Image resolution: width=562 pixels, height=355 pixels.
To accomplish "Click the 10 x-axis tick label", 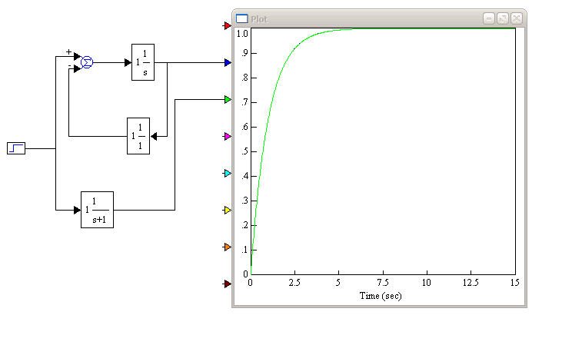I will click(427, 283).
